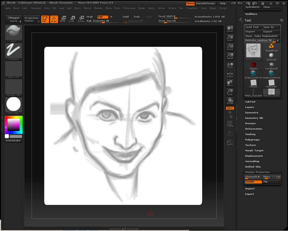Expand the Geometry HD sub-palette

point(254,118)
